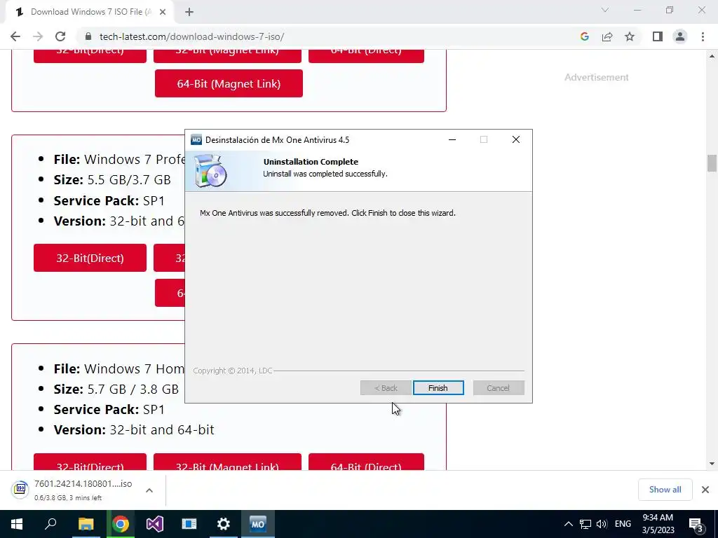Open taskbar Search magnifier
This screenshot has height=538, width=718.
(x=50, y=524)
